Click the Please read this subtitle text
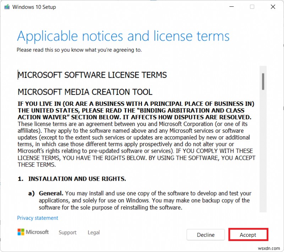The image size is (284, 252). point(79,50)
